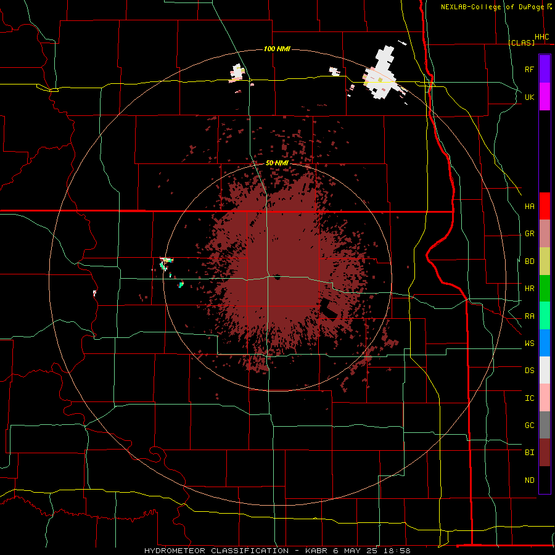Click the DS legend label
This screenshot has width=555, height=555.
(x=529, y=371)
